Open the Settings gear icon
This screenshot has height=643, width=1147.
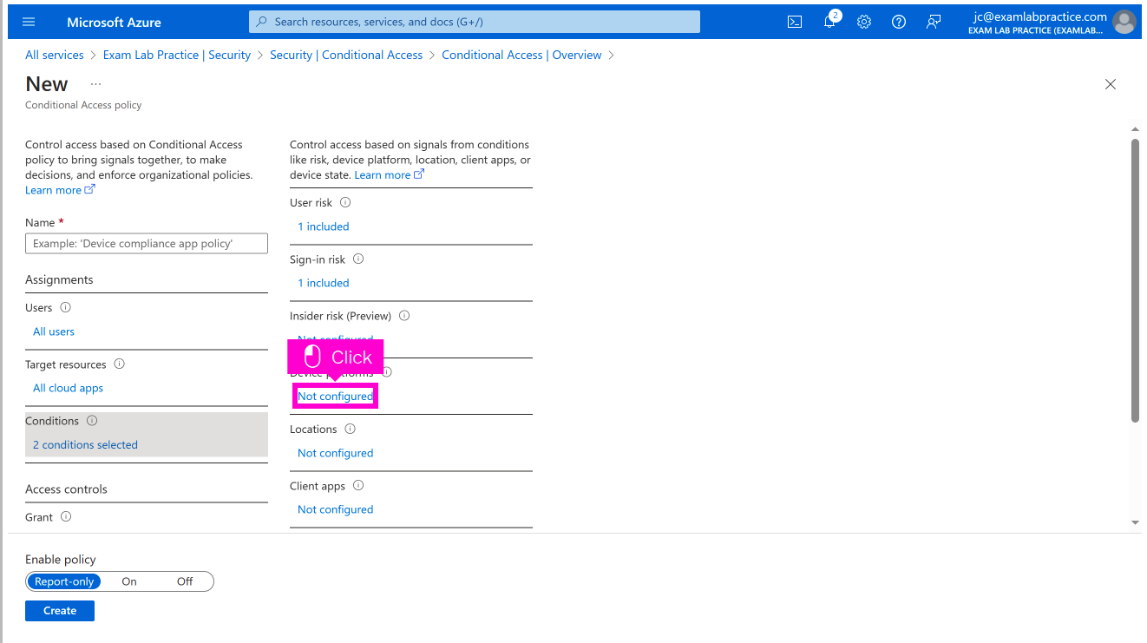pos(864,22)
